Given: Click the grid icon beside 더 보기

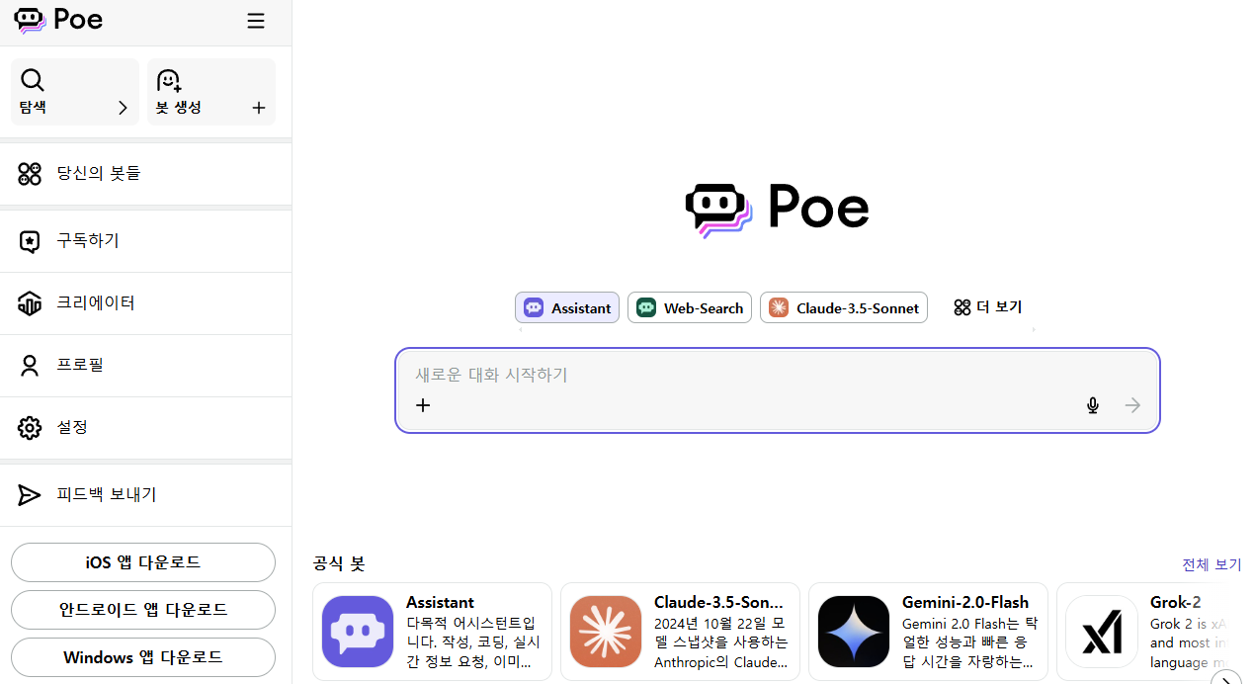Looking at the screenshot, I should point(962,307).
